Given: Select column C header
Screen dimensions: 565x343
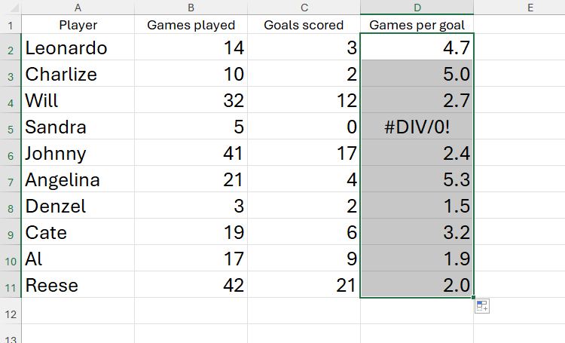Looking at the screenshot, I should 304,8.
